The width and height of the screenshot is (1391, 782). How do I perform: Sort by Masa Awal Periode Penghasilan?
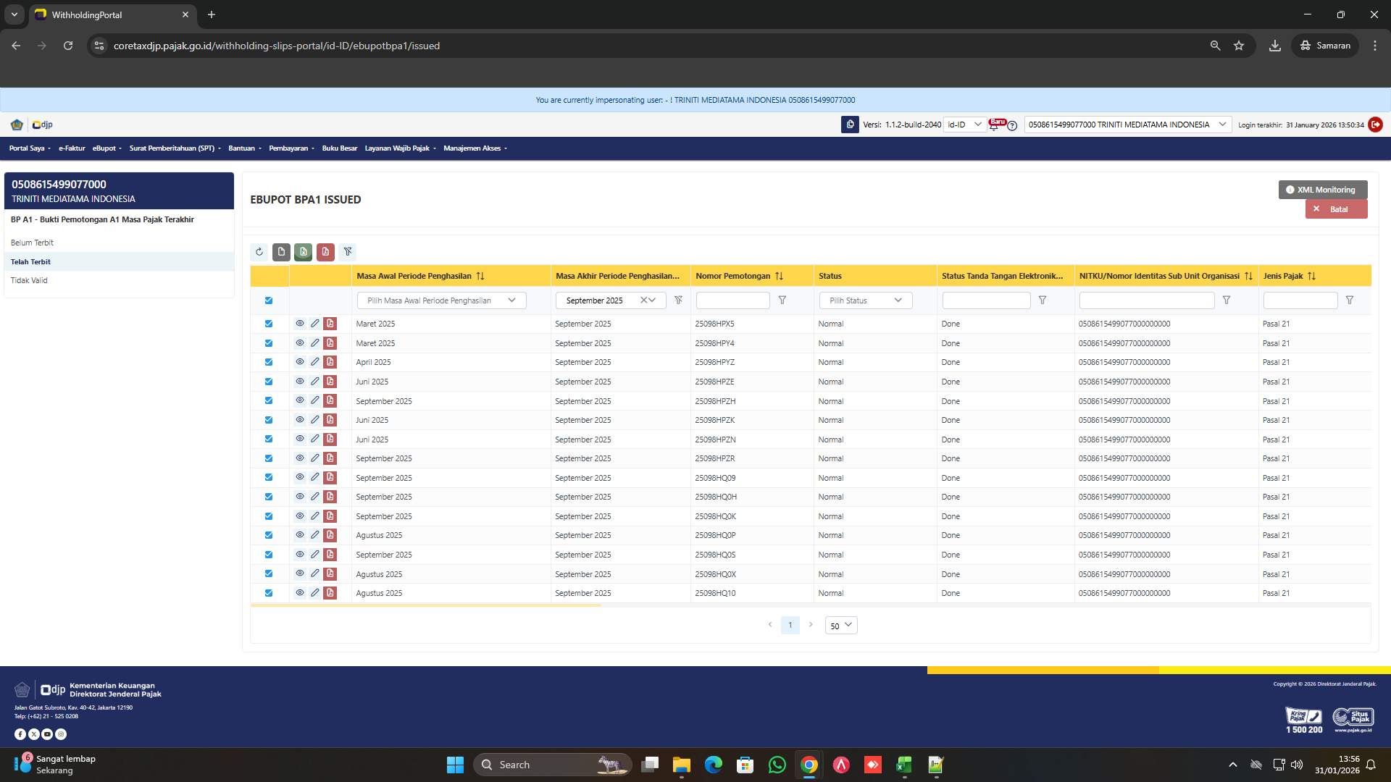click(480, 276)
